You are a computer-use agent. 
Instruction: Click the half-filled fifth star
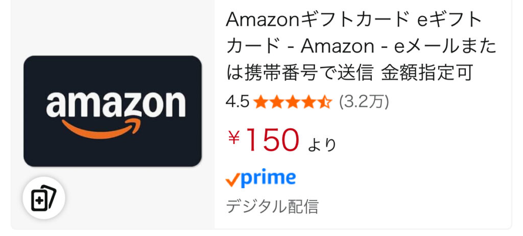(325, 102)
